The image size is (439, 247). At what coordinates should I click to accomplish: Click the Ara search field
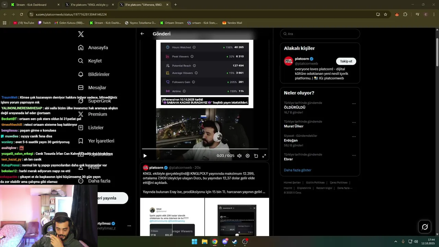click(320, 34)
